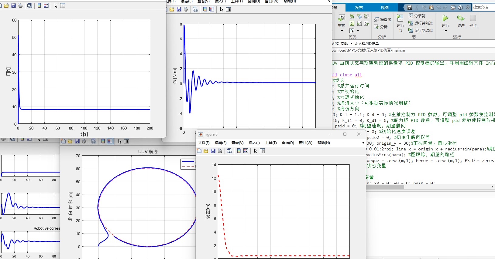Image resolution: width=495 pixels, height=259 pixels.
Task: Toggle Edit Plot arrow in G [N.m] figure
Action: 222,9
